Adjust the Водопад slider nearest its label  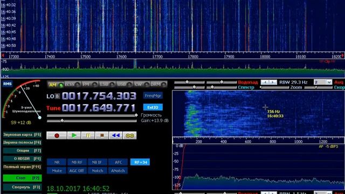222,82
